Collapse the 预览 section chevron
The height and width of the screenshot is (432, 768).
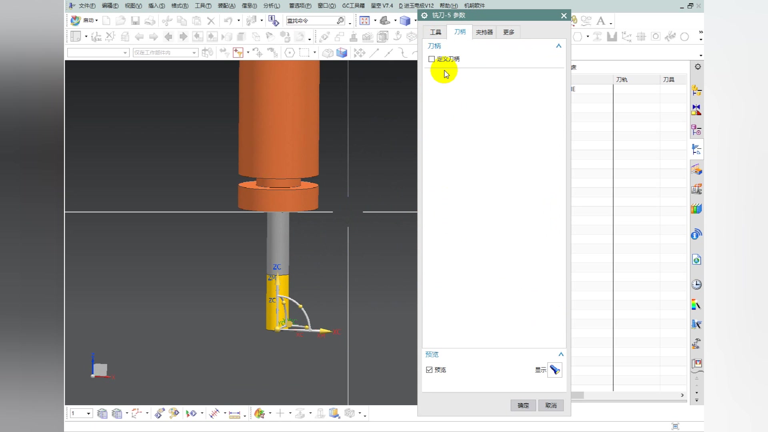click(561, 354)
